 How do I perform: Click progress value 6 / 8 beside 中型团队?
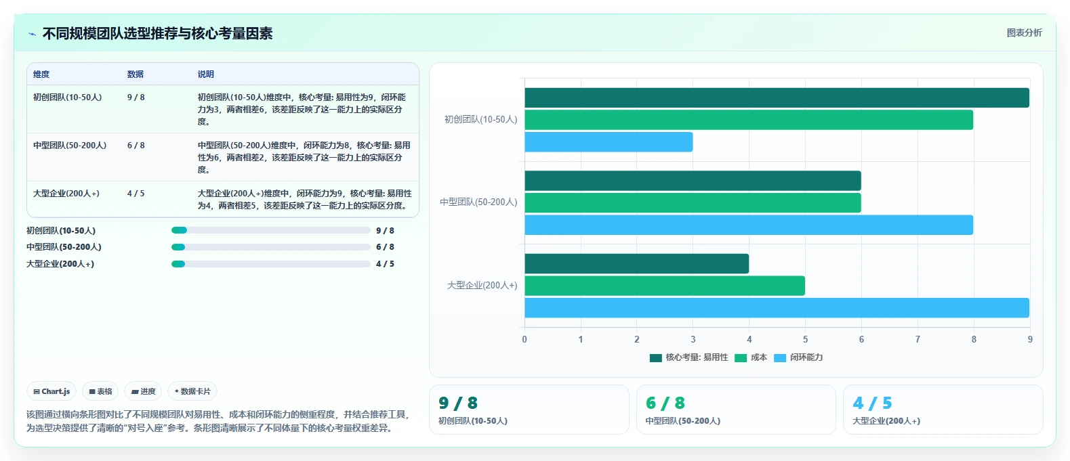[x=385, y=247]
